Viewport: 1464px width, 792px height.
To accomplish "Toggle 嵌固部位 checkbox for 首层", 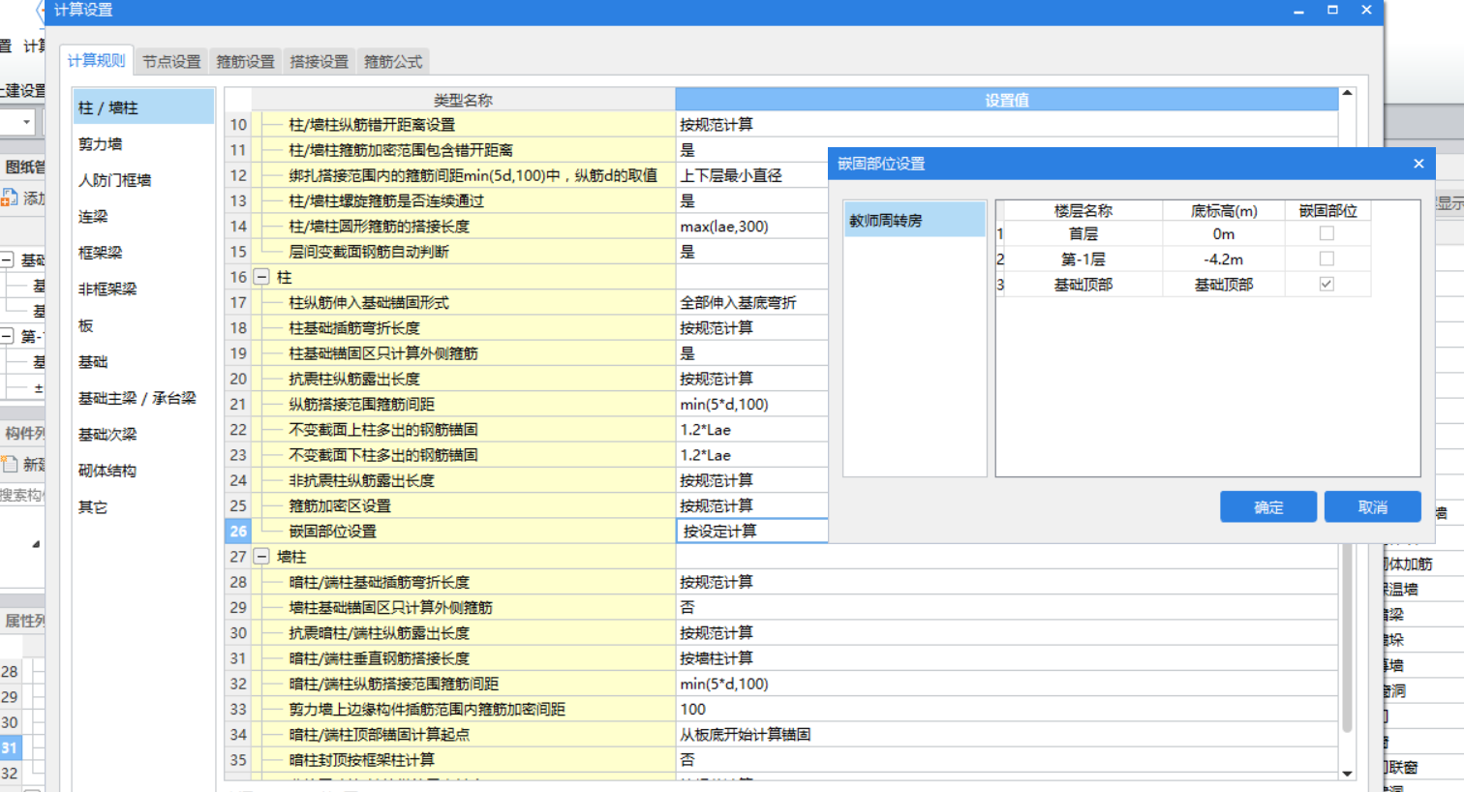I will pyautogui.click(x=1327, y=233).
